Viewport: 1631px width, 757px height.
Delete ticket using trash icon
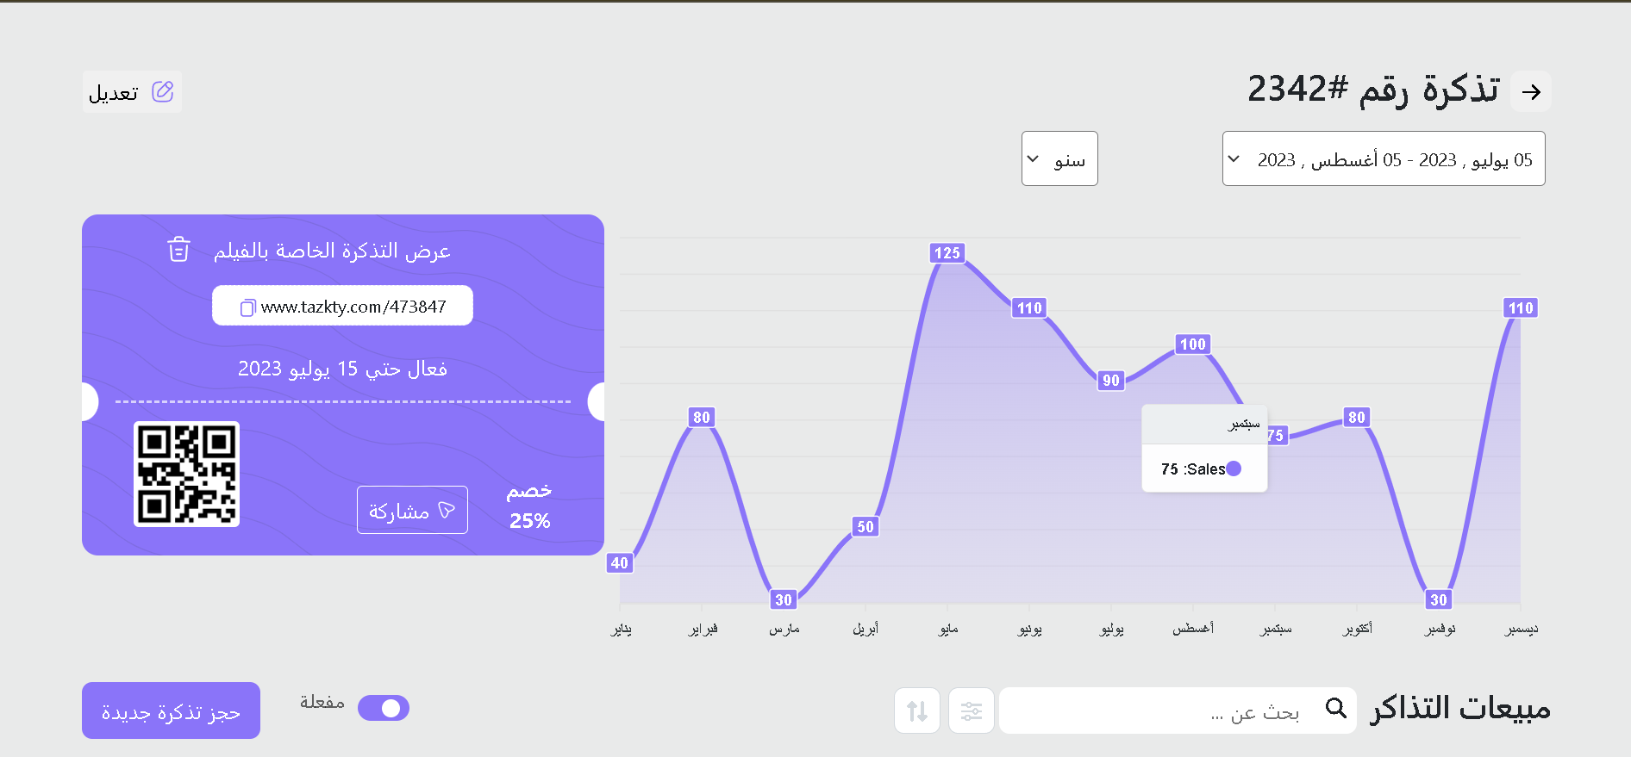tap(178, 249)
